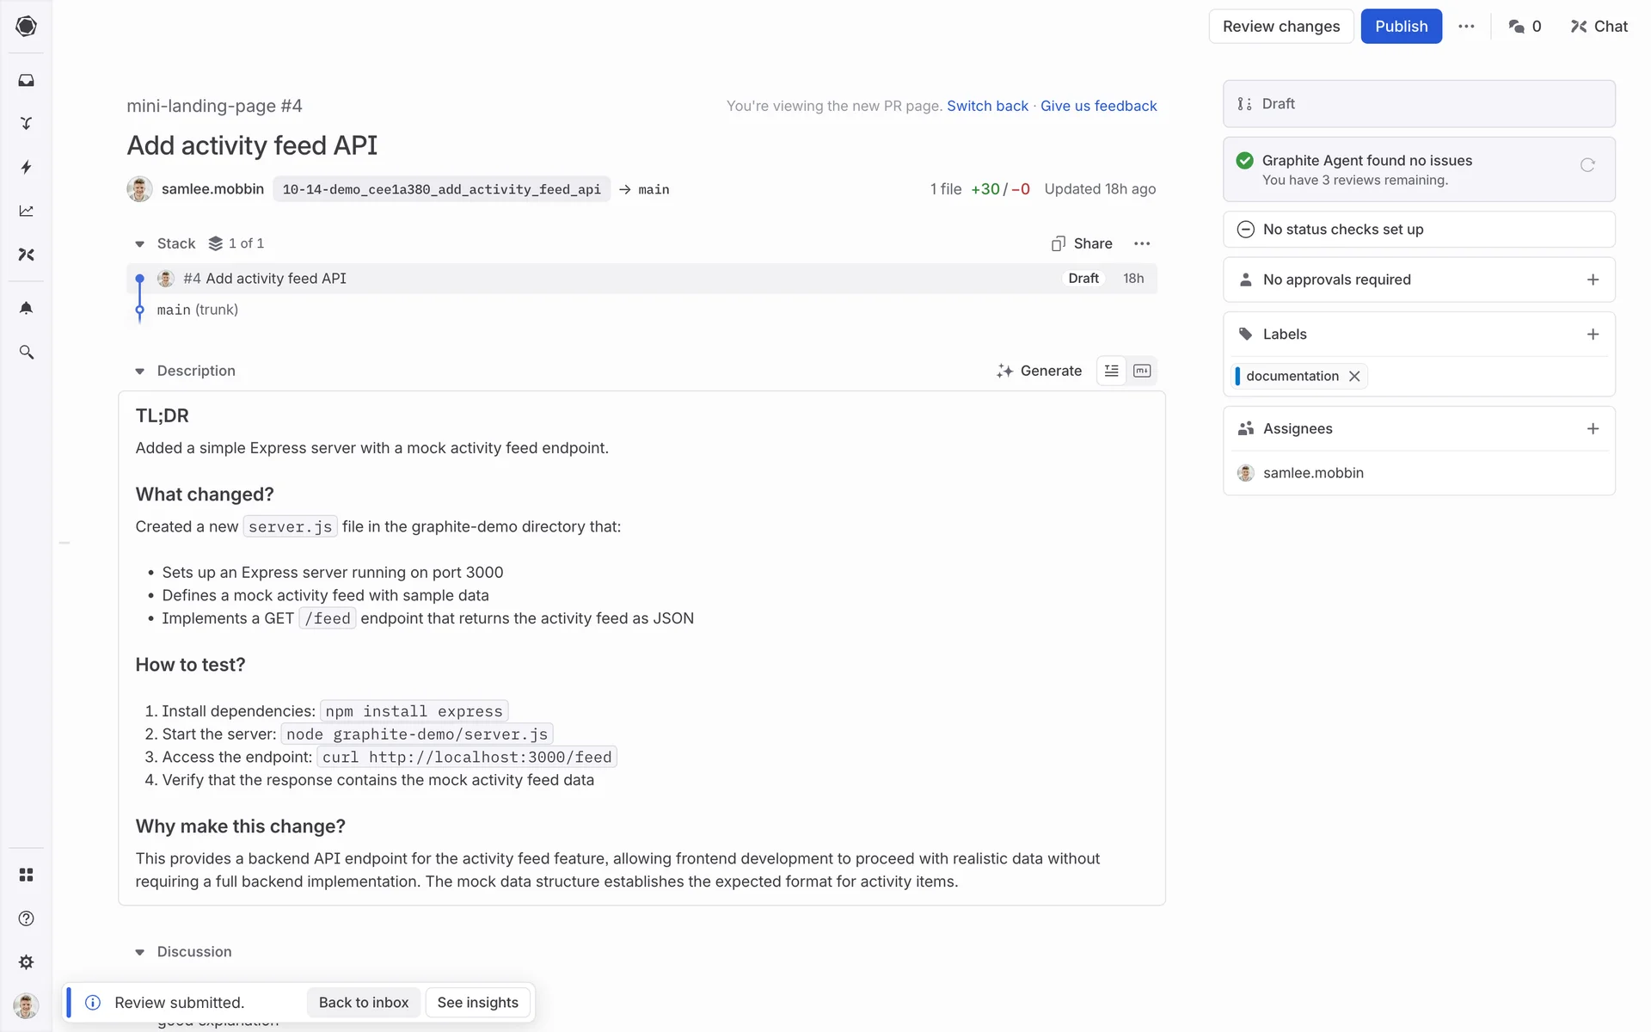Open the settings gear icon

(26, 962)
